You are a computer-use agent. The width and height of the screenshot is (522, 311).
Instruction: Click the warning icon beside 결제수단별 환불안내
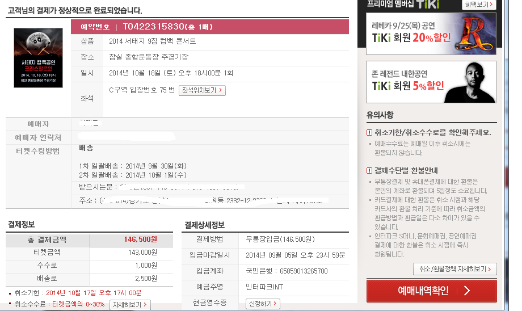369,170
